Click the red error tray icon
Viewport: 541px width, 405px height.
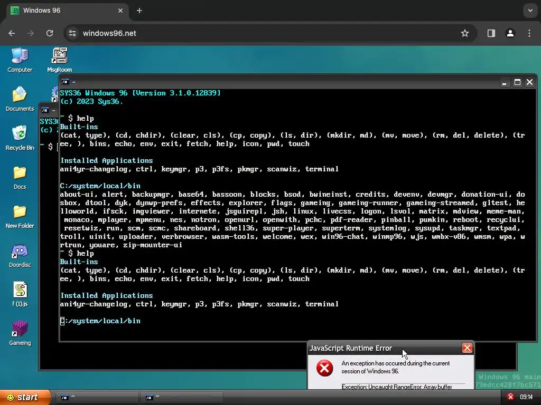(511, 397)
